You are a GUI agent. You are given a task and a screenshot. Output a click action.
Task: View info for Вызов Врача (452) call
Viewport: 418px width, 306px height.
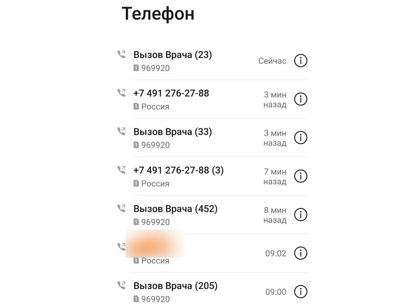tap(301, 215)
